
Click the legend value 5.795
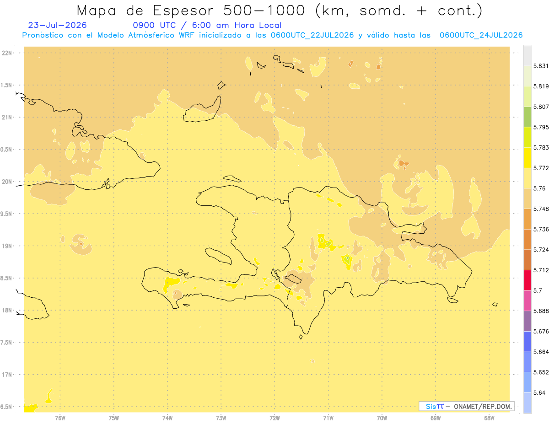pos(541,127)
